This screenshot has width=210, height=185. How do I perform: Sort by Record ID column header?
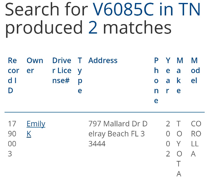13,76
